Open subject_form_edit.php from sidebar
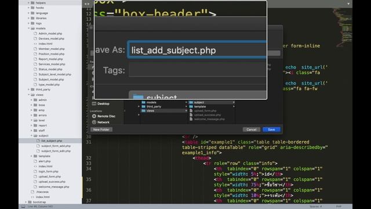Image resolution: width=371 pixels, height=209 pixels. click(x=56, y=151)
